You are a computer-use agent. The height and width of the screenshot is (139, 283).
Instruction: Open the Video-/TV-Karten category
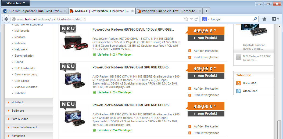[26, 87]
